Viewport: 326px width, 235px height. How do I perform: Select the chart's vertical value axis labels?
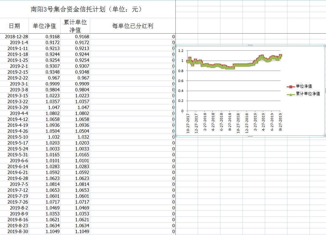click(x=181, y=81)
